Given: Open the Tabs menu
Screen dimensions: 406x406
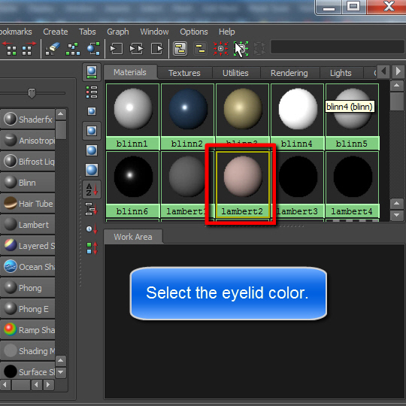Looking at the screenshot, I should 87,32.
